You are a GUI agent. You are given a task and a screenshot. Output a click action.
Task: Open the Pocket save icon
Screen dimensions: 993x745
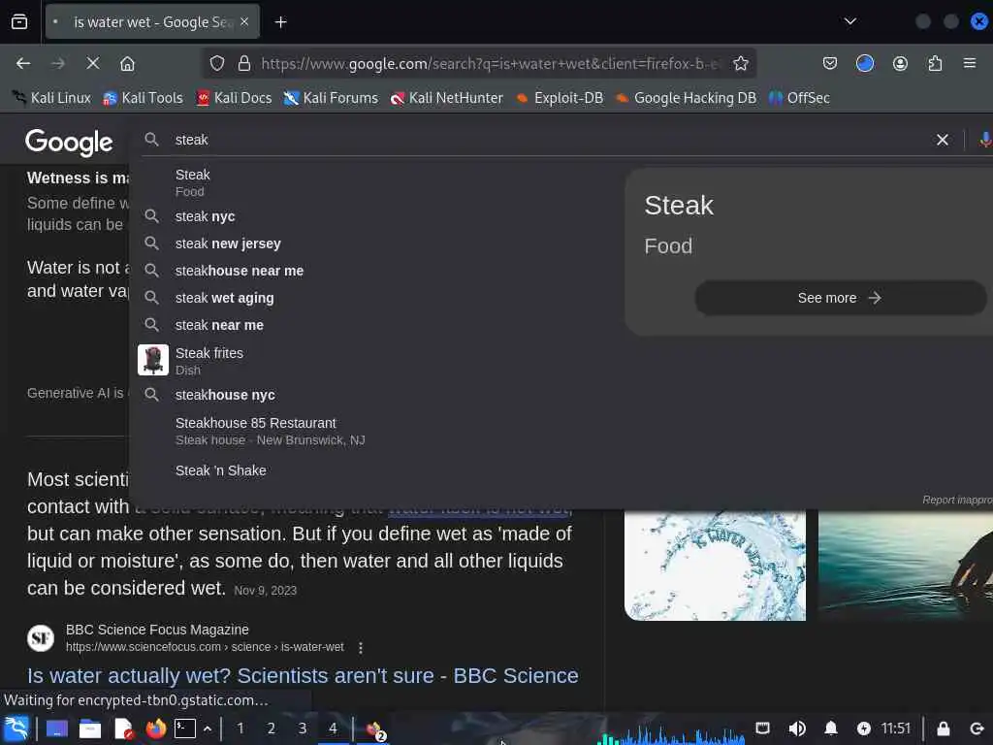(x=830, y=63)
